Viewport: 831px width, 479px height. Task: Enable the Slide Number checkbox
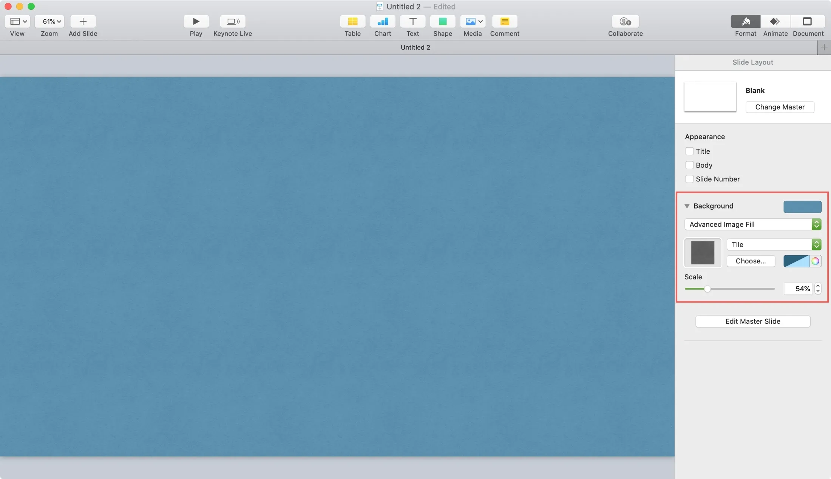(x=689, y=179)
